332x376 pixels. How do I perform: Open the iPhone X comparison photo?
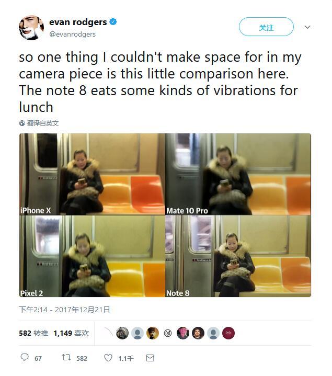click(x=91, y=174)
